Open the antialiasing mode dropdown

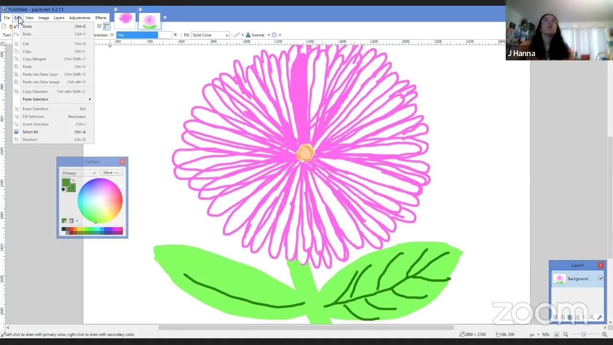[x=238, y=35]
